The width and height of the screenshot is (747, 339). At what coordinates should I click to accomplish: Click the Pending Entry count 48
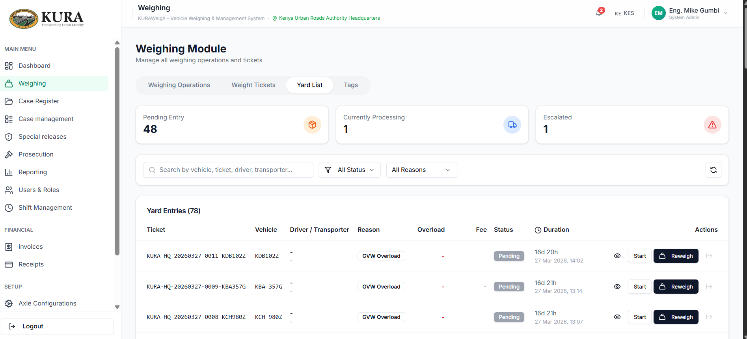(150, 129)
